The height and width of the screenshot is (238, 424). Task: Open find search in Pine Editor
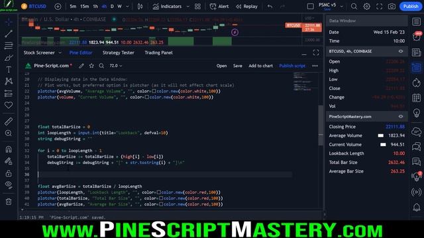101,65
